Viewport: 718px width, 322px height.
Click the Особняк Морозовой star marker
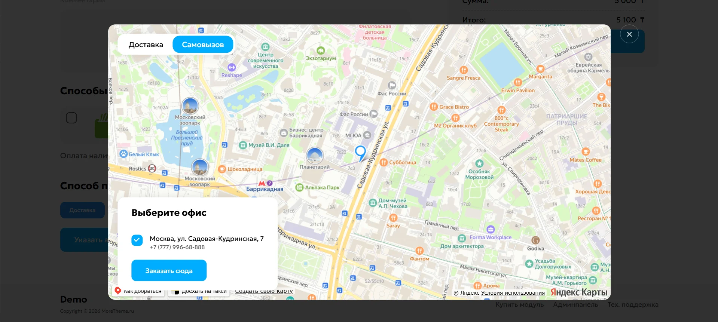pyautogui.click(x=479, y=163)
